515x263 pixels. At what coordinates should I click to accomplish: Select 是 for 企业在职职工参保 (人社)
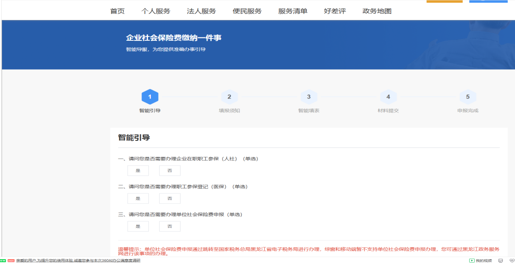[x=138, y=171]
